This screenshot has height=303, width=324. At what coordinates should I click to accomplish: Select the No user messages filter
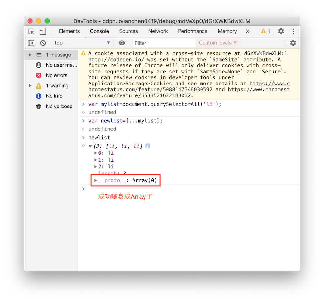[x=51, y=65]
